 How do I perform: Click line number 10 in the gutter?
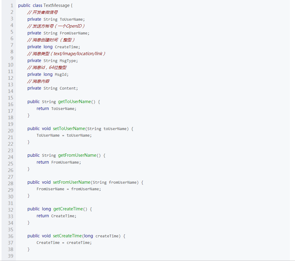point(10,65)
